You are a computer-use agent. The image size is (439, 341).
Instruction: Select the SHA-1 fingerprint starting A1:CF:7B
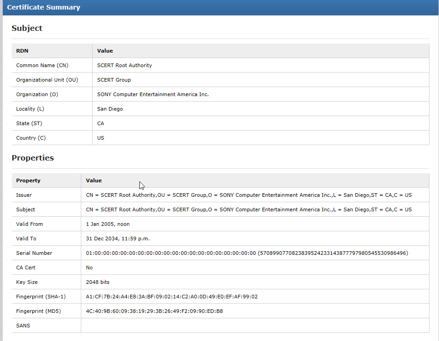point(172,297)
